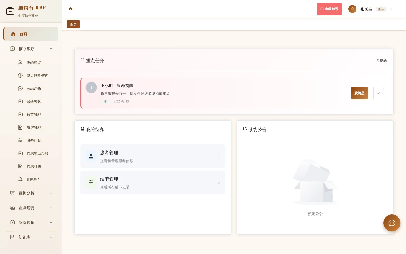
Task: Open 结节管理 todo via right chevron
Action: (219, 182)
